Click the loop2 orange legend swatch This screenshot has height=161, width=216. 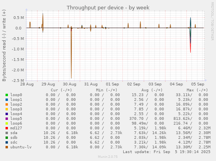(x=7, y=104)
